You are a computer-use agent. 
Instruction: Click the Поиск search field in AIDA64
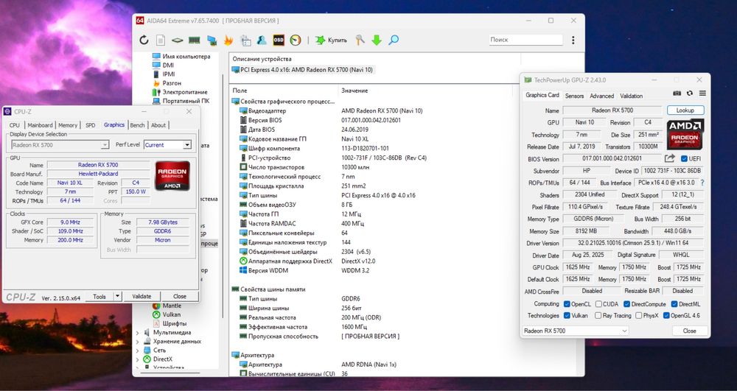coord(525,40)
